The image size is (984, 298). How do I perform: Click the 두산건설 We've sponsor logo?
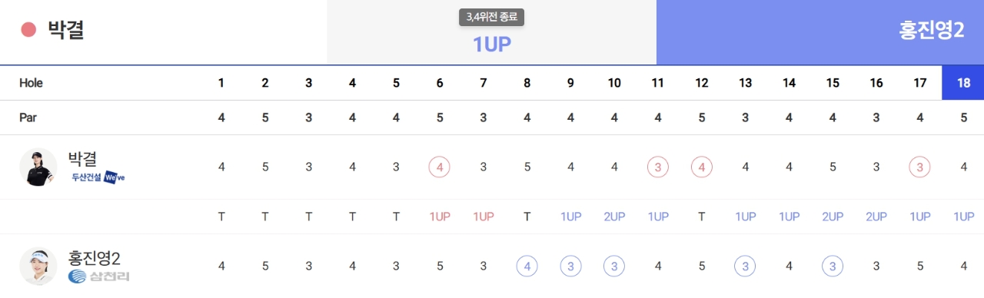coord(98,177)
